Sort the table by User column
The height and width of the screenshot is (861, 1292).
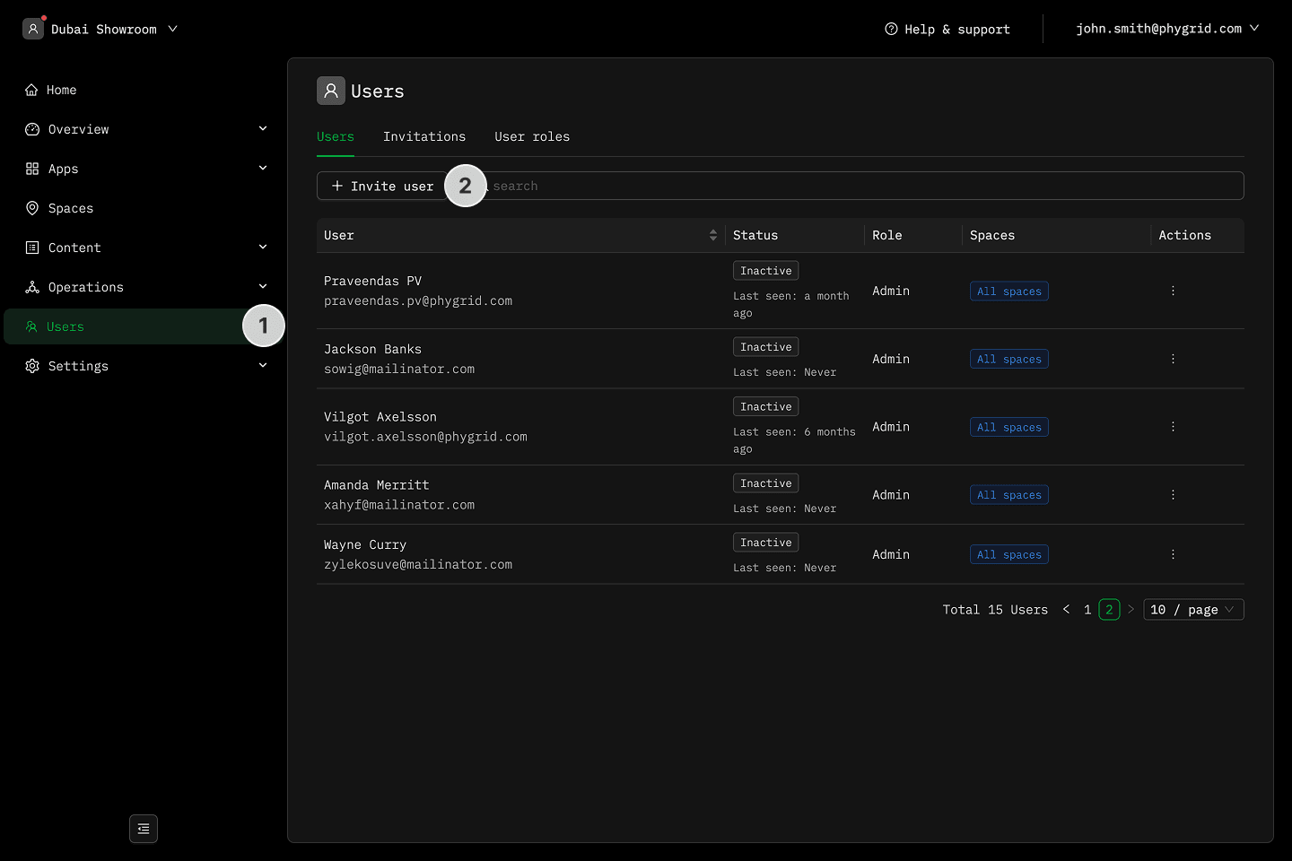click(x=712, y=235)
